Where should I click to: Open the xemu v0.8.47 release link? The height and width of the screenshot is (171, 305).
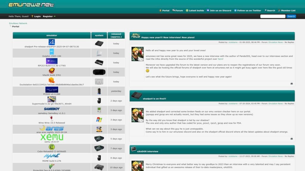coord(52,142)
